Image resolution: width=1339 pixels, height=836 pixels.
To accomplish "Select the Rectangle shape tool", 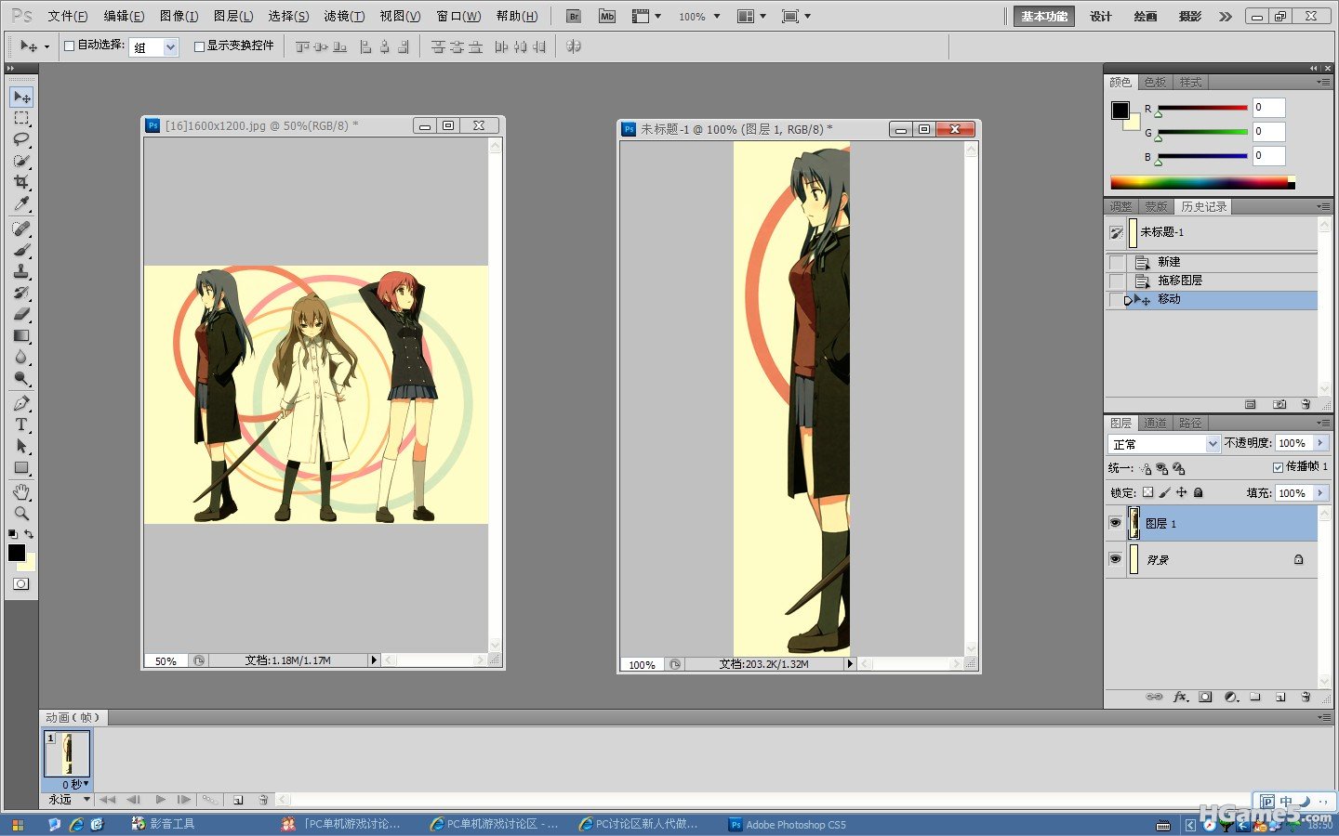I will pos(21,467).
